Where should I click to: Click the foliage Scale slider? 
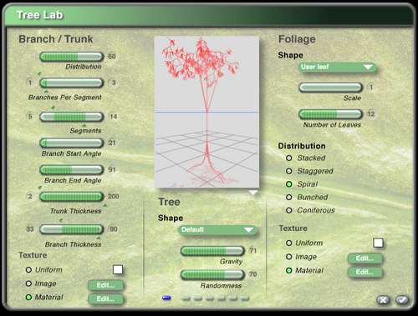tap(330, 88)
